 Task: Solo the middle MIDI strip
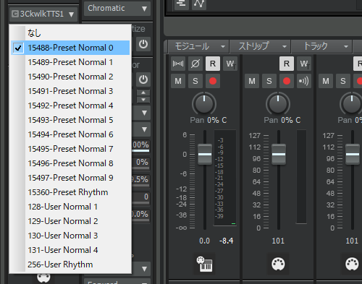click(x=269, y=81)
